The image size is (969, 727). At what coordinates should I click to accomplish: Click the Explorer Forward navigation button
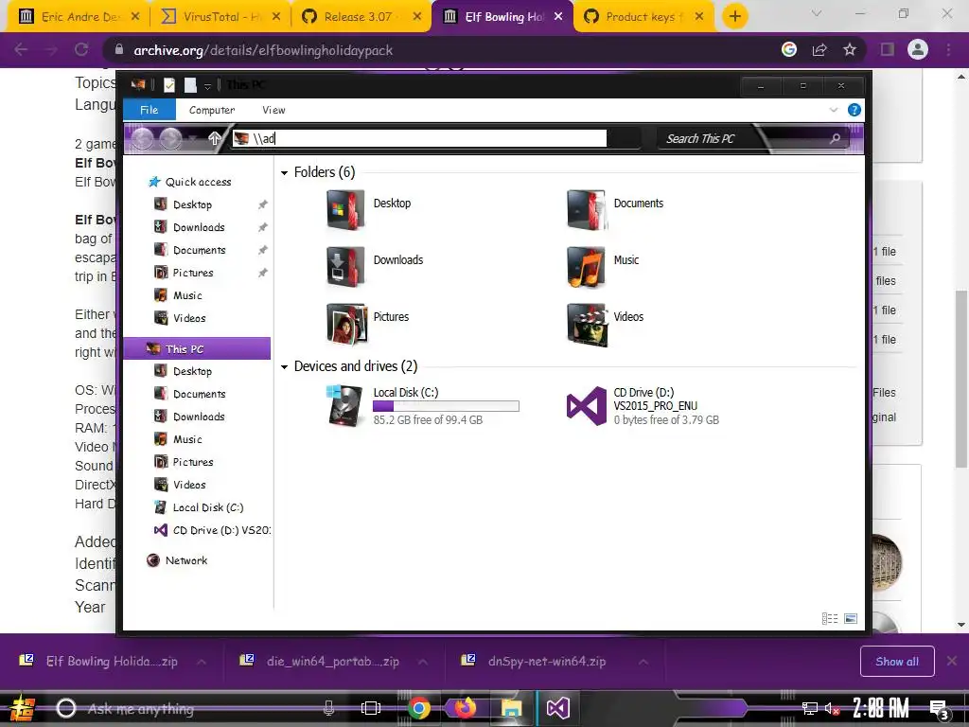(171, 138)
